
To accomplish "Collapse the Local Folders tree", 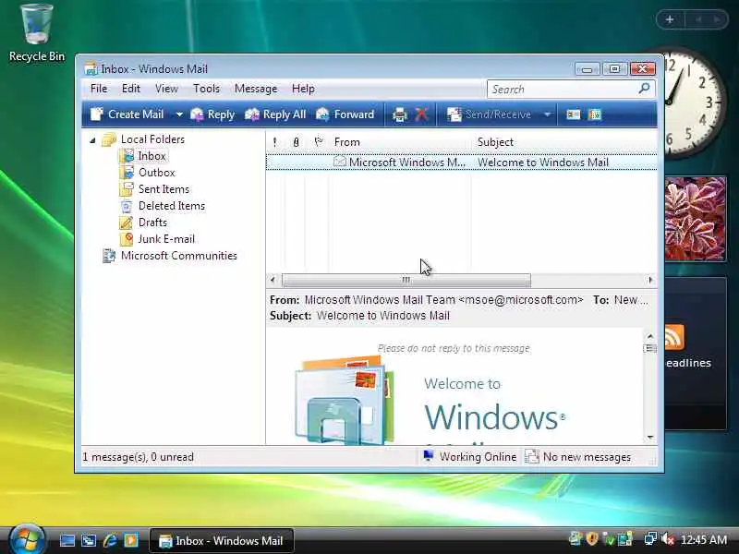I will coord(93,140).
